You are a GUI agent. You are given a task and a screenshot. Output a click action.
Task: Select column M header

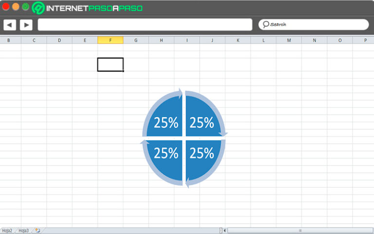pyautogui.click(x=289, y=40)
